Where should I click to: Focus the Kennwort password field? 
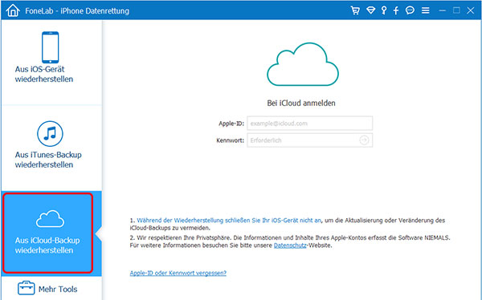coord(310,140)
